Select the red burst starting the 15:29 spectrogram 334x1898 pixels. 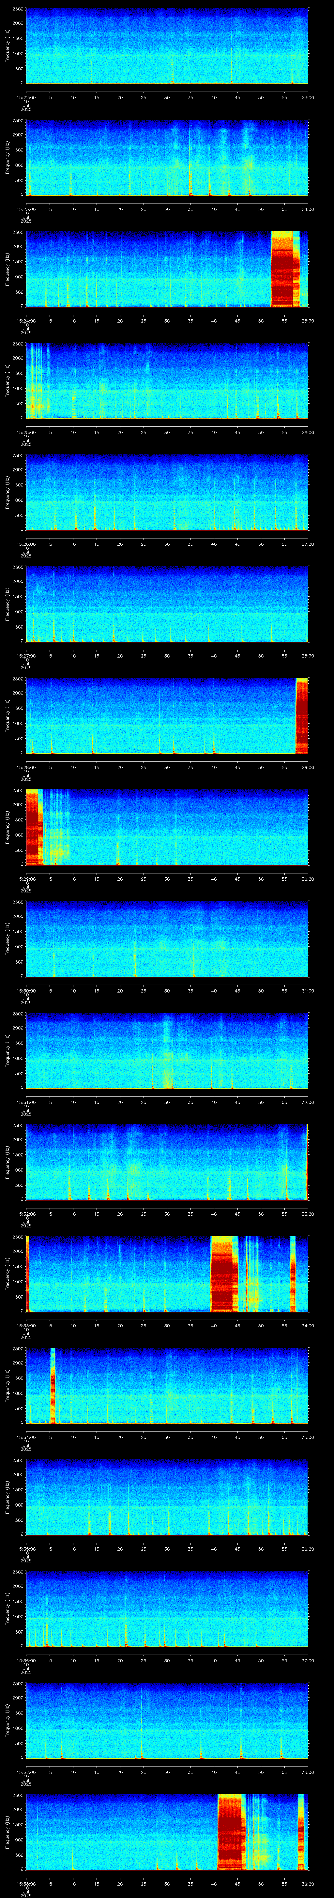(34, 827)
